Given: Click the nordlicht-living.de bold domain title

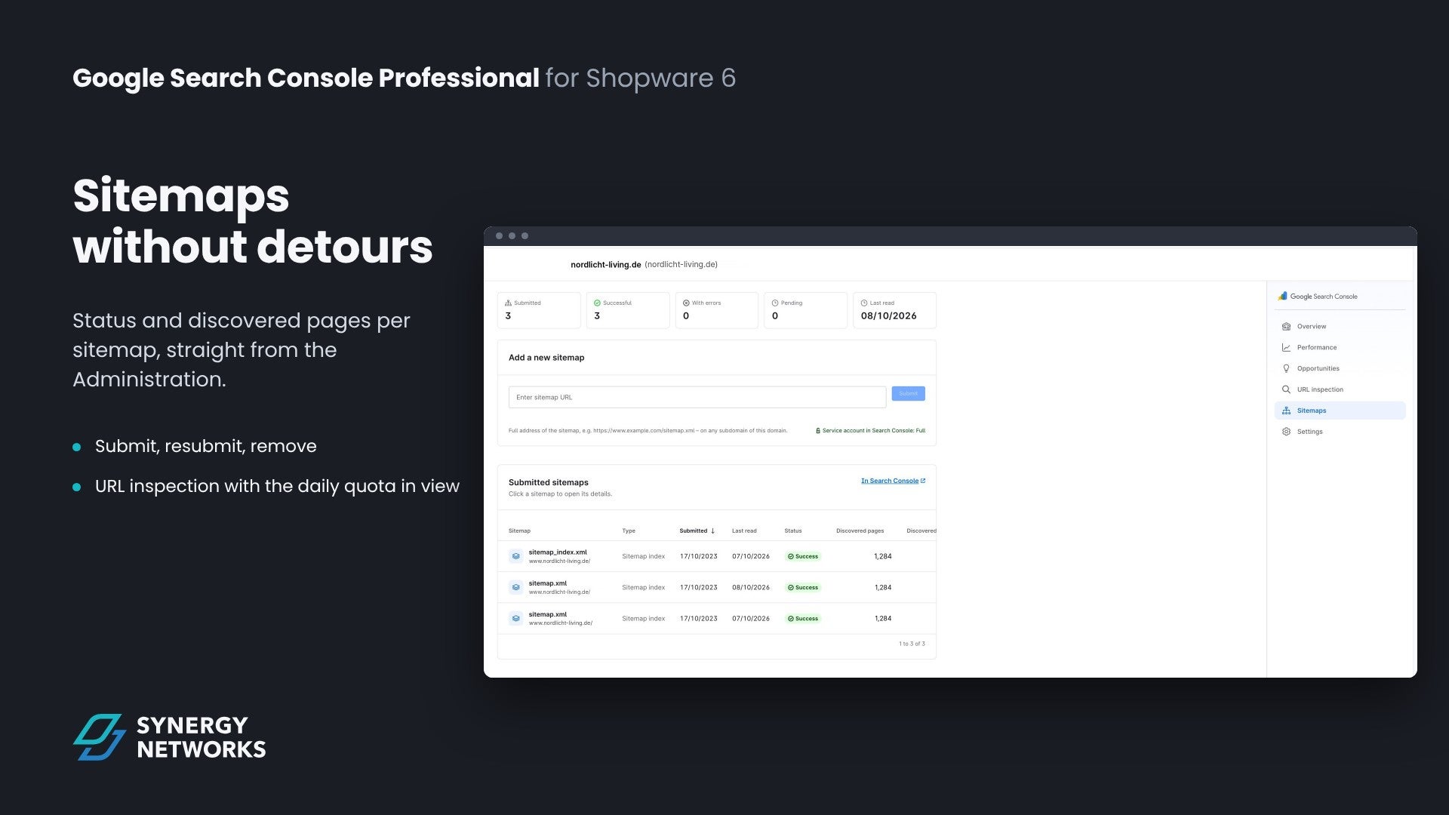Looking at the screenshot, I should coord(606,265).
